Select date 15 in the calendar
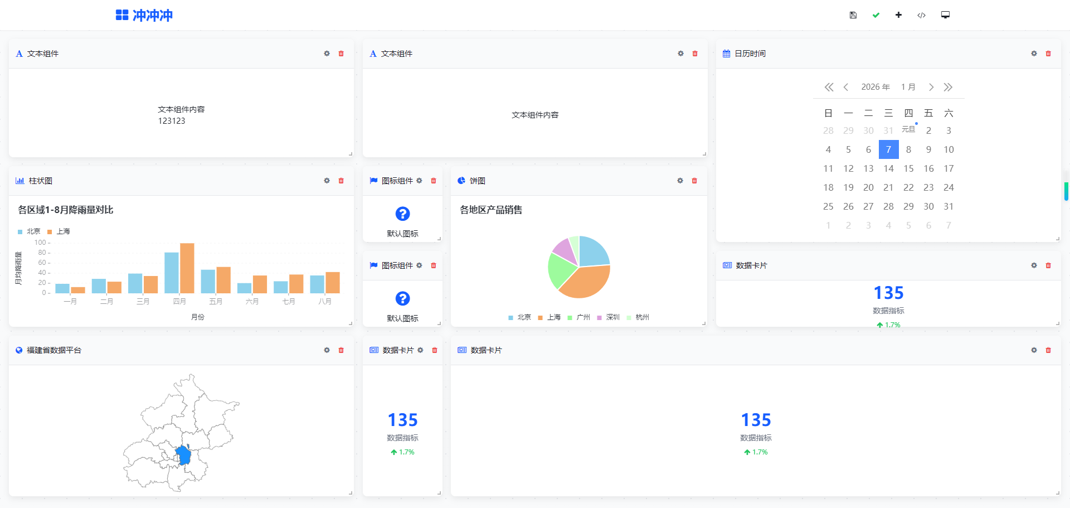Image resolution: width=1070 pixels, height=508 pixels. pos(908,168)
